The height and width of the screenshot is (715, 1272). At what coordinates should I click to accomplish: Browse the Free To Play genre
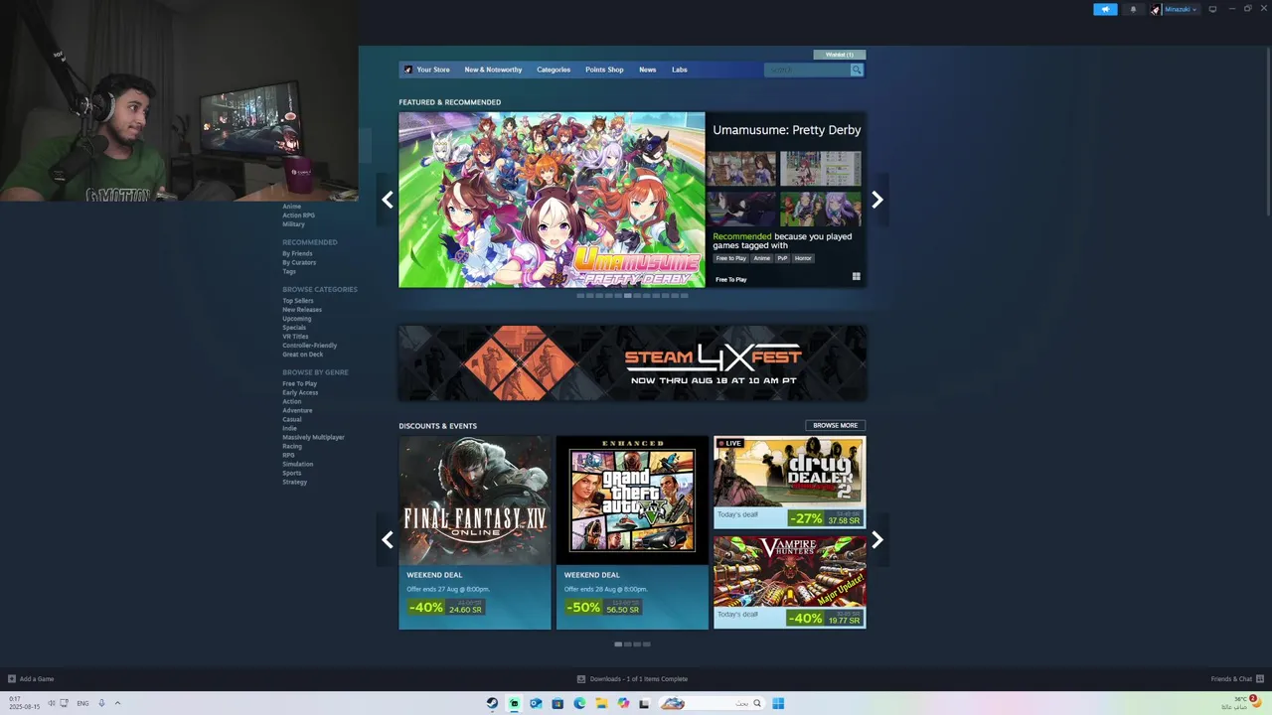tap(299, 383)
